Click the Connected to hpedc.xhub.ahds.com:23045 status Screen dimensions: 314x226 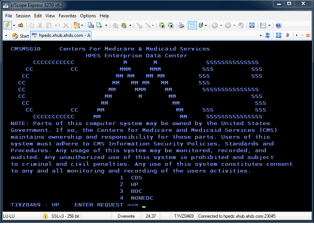tap(237, 216)
